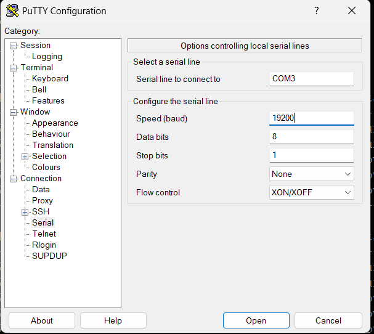
Task: Click 'Options controlling local serial lines' header
Action: (x=245, y=46)
